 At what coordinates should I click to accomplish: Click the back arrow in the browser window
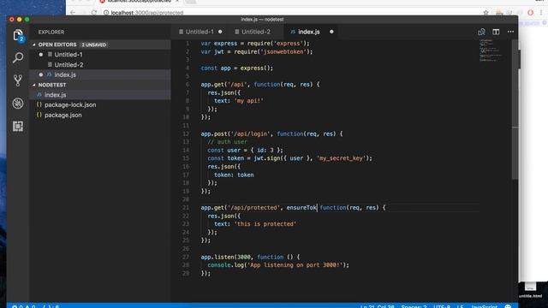(73, 13)
